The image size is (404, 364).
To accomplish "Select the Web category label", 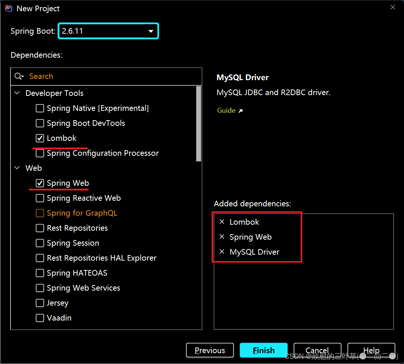I will pos(34,168).
